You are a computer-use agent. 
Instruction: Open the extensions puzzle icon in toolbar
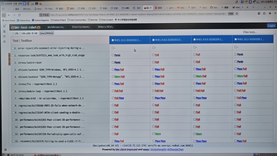[264, 14]
